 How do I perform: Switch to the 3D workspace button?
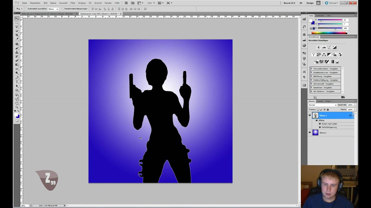point(301,3)
